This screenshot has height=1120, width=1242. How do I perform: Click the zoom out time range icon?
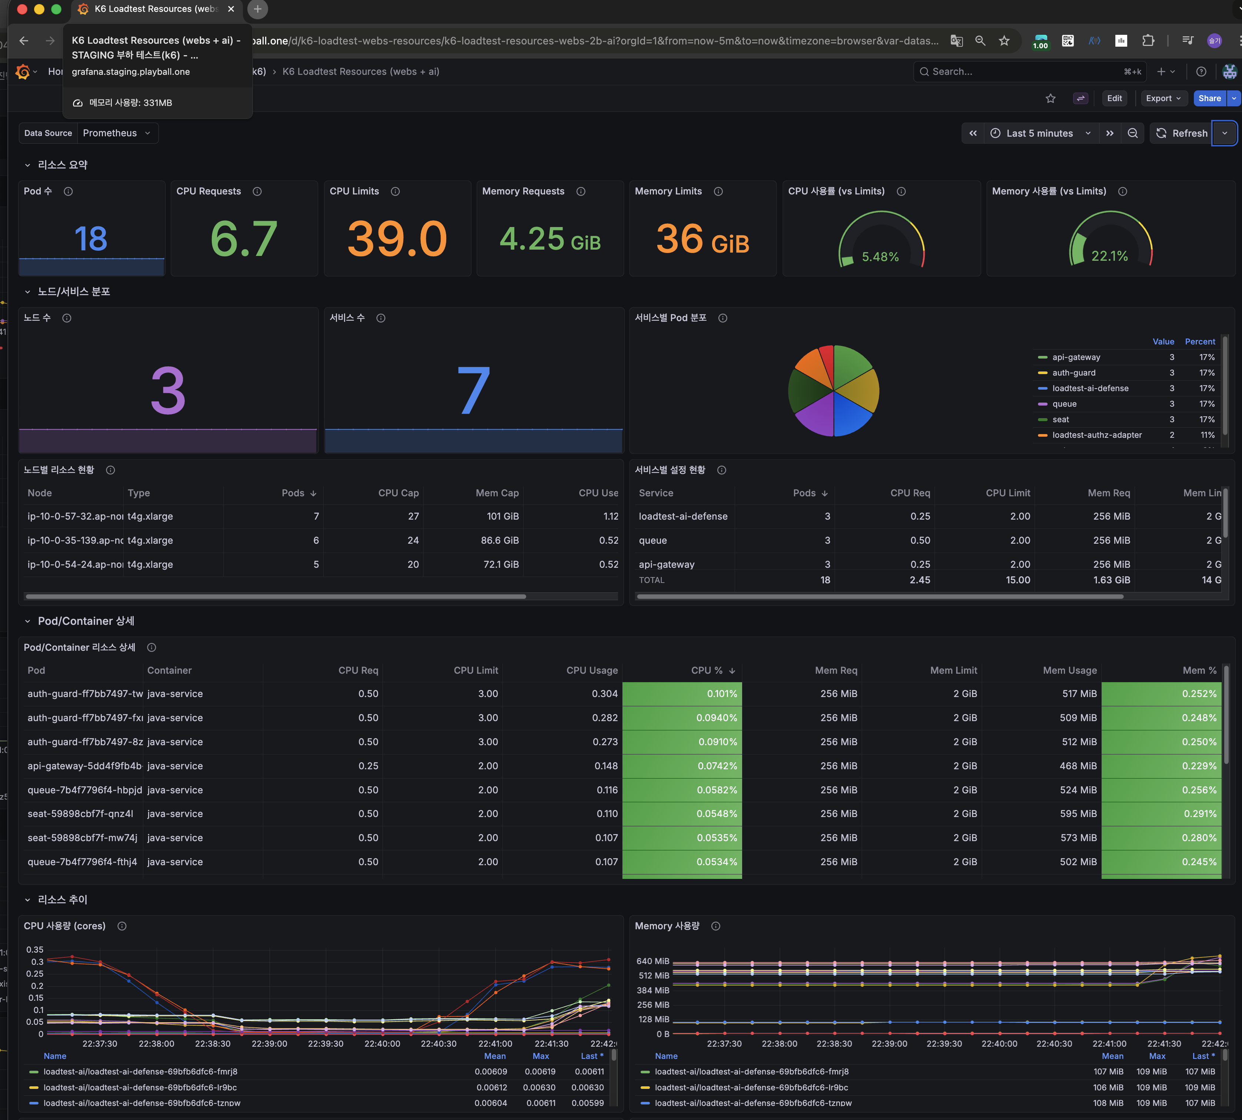[x=1132, y=133]
